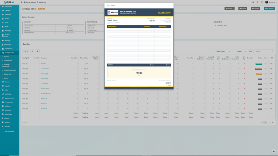Click the sent envelope icon for Pia Miles row
The image size is (278, 156).
tap(266, 64)
